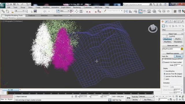Screen dimensions: 185x104
Task: Switch to the Create panel tab
Action: click(x=162, y=22)
